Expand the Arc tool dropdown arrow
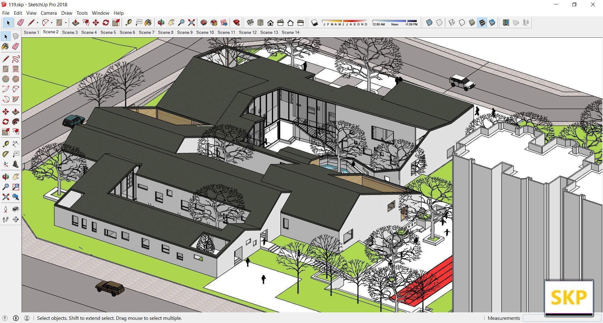 (x=52, y=23)
